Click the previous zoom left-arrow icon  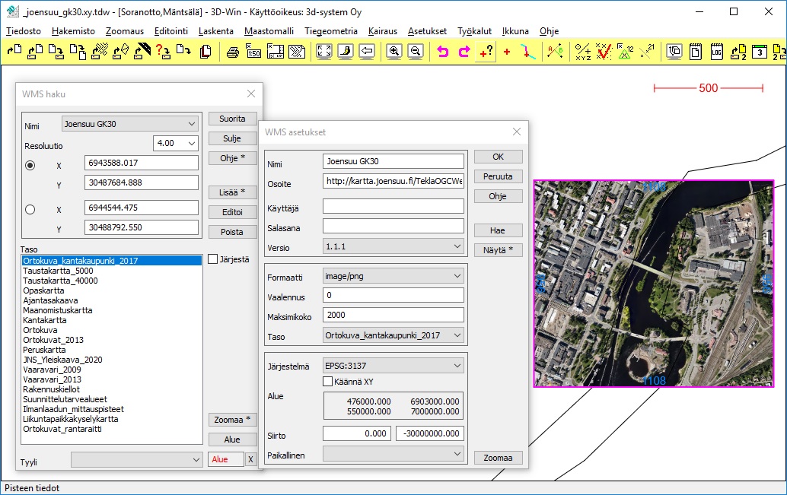[x=367, y=51]
